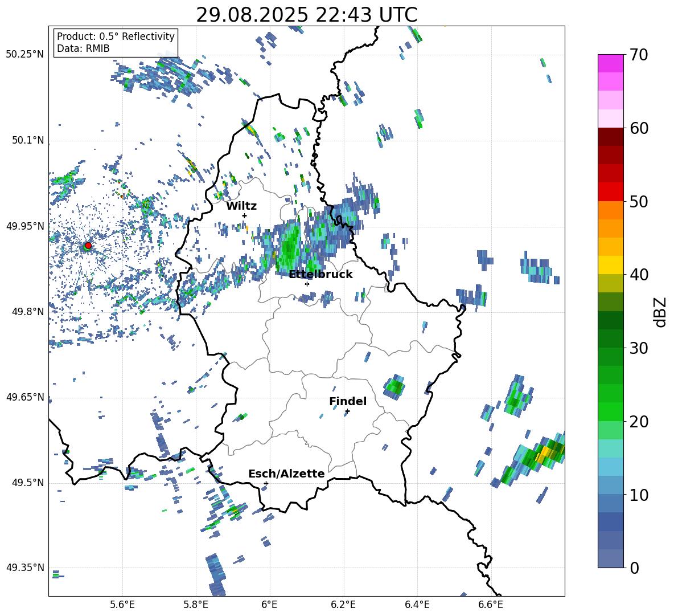Click the 50 colorbar tick label
Viewport: 674px width, 616px height.
coord(638,202)
